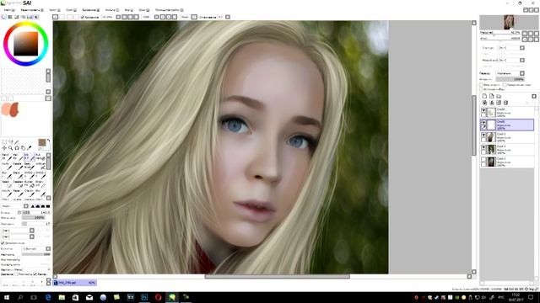The height and width of the screenshot is (303, 540).
Task: Create a new linework layer
Action: [491, 96]
